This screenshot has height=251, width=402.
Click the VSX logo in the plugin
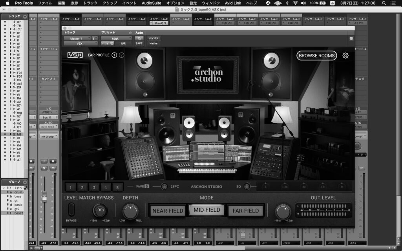[x=75, y=55]
